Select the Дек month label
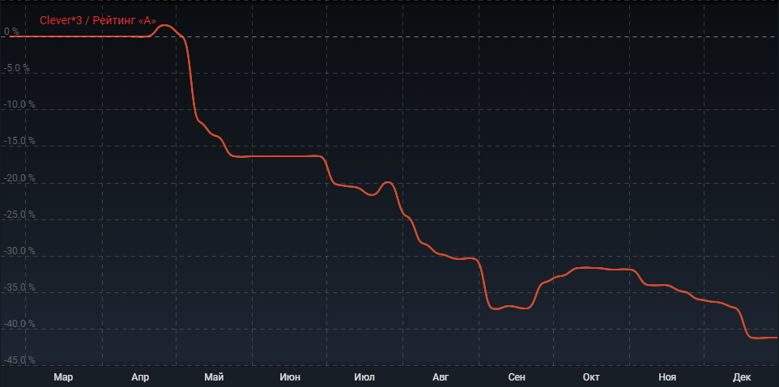This screenshot has height=387, width=779. pos(742,377)
